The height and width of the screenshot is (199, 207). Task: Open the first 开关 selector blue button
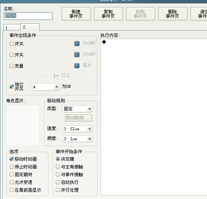coord(77,44)
